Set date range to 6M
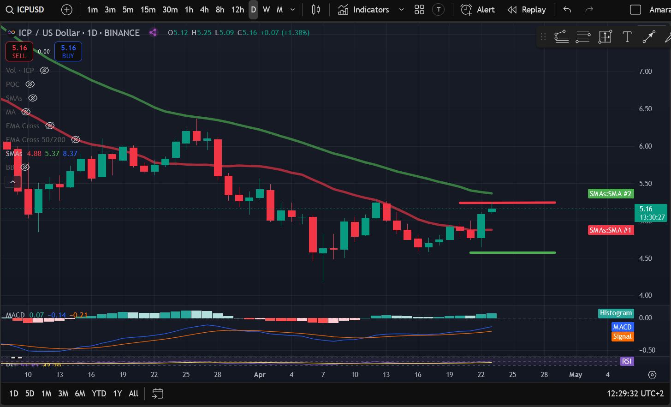The height and width of the screenshot is (407, 671). point(80,394)
